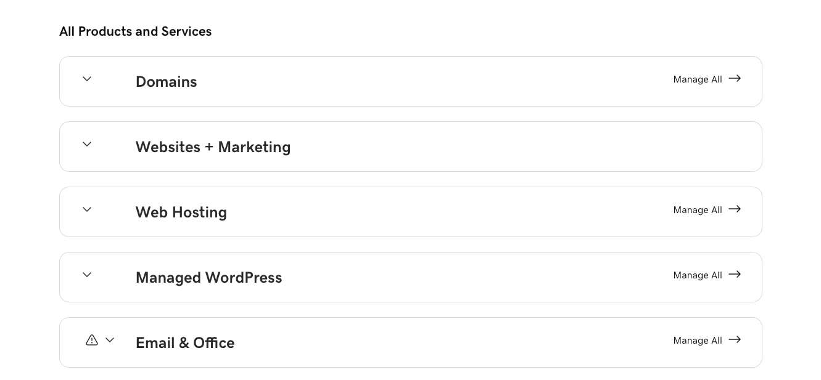Viewport: 821px width, 380px height.
Task: Click the arrow icon next to Domains Manage All
Action: tap(735, 79)
